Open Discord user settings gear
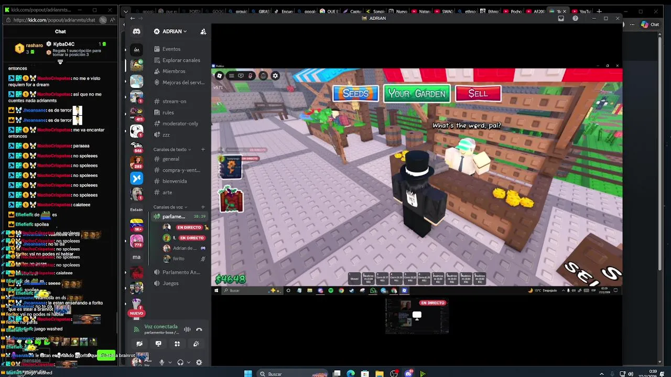 (x=199, y=362)
